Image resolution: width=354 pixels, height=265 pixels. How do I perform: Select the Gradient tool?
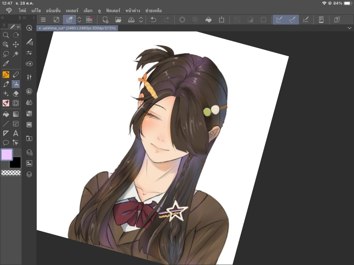click(x=16, y=114)
